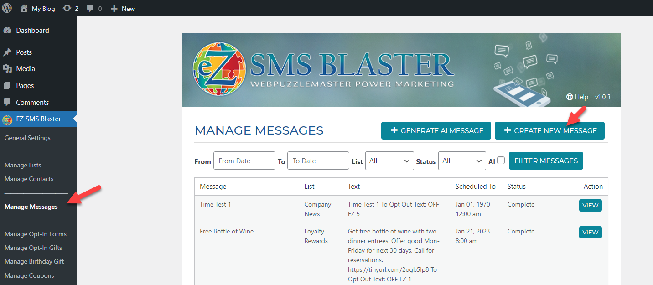Click My Blog site name link
The height and width of the screenshot is (285, 653).
click(x=43, y=9)
